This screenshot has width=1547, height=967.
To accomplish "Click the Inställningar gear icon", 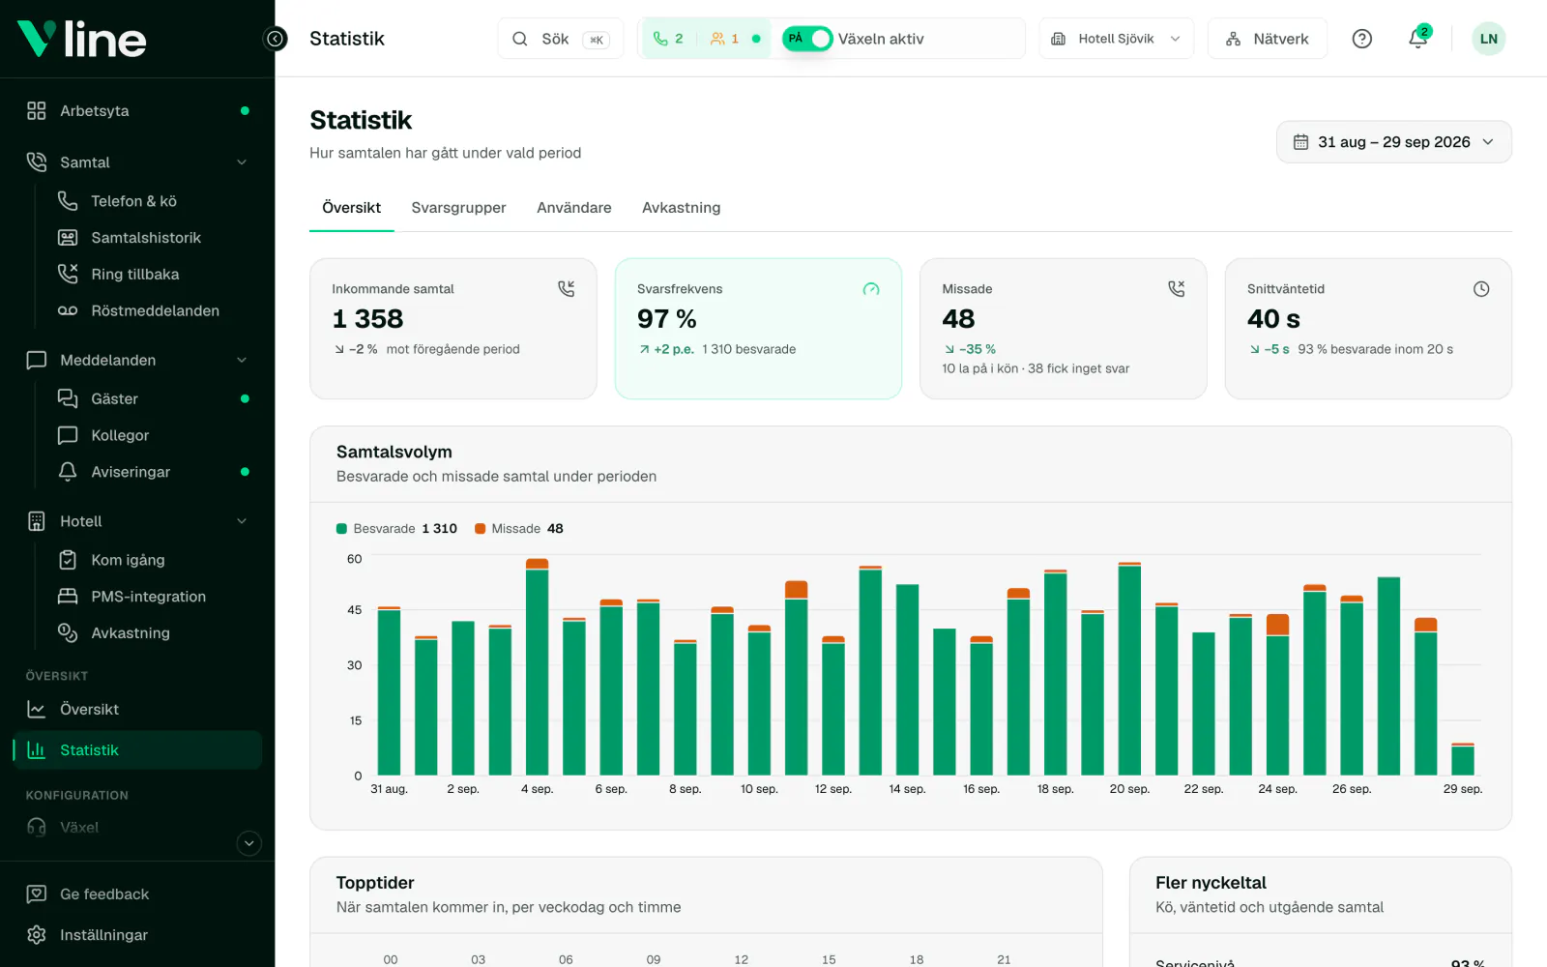I will [x=37, y=934].
